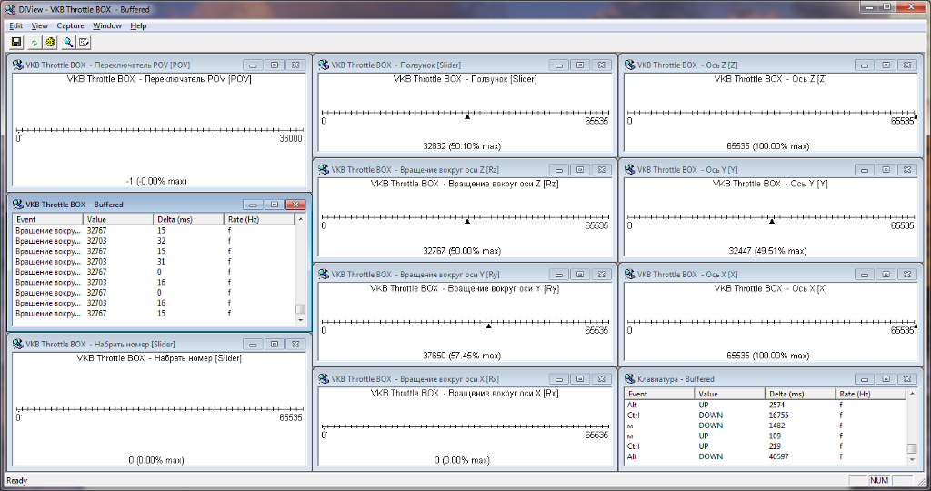Click the checklist toolbar icon
The height and width of the screenshot is (491, 931).
85,42
